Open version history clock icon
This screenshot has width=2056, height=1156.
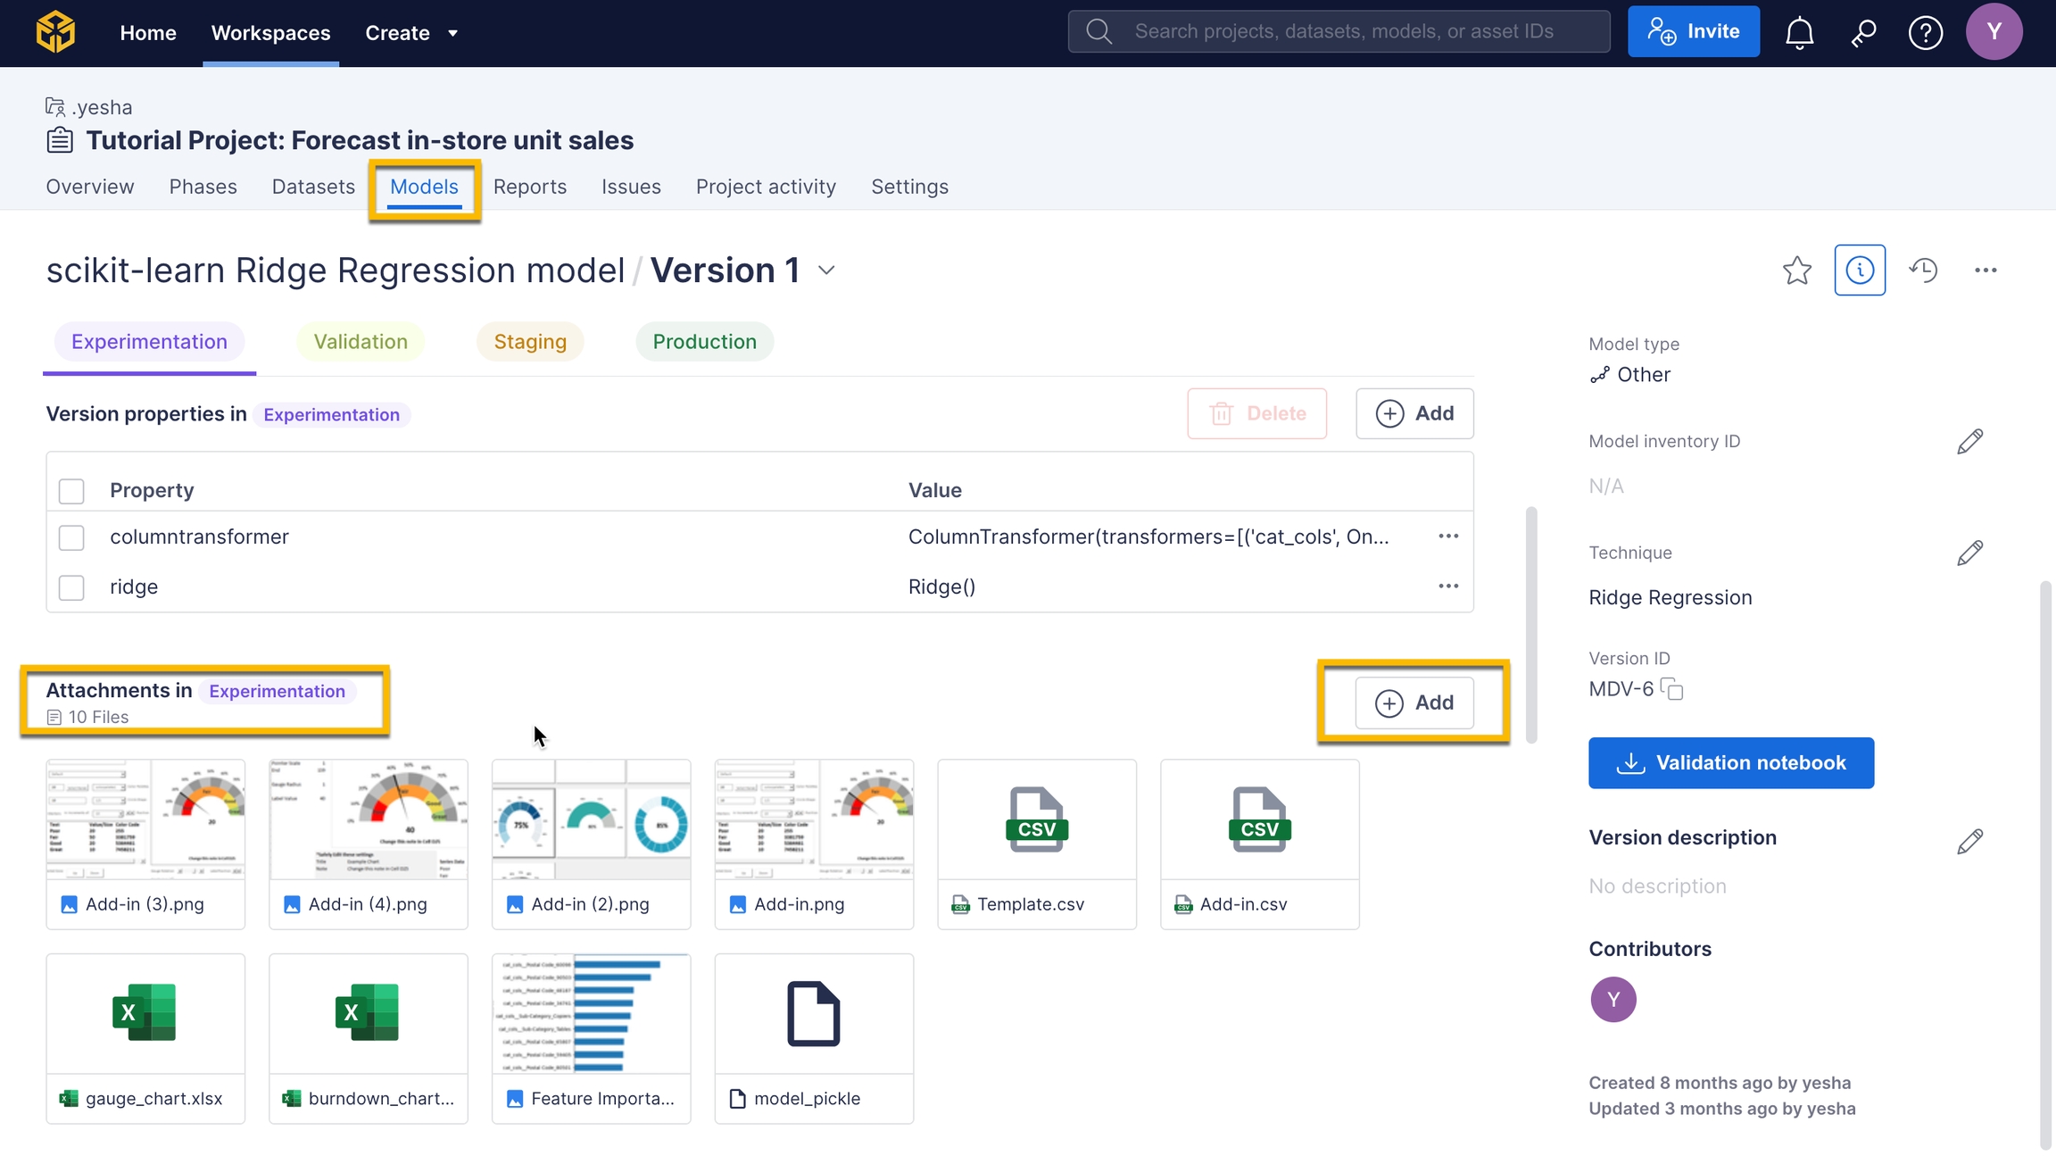click(x=1923, y=270)
